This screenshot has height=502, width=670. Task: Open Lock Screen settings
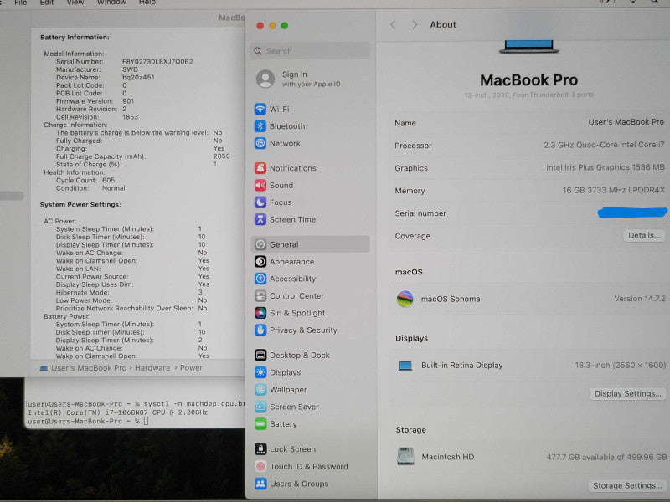click(x=285, y=449)
